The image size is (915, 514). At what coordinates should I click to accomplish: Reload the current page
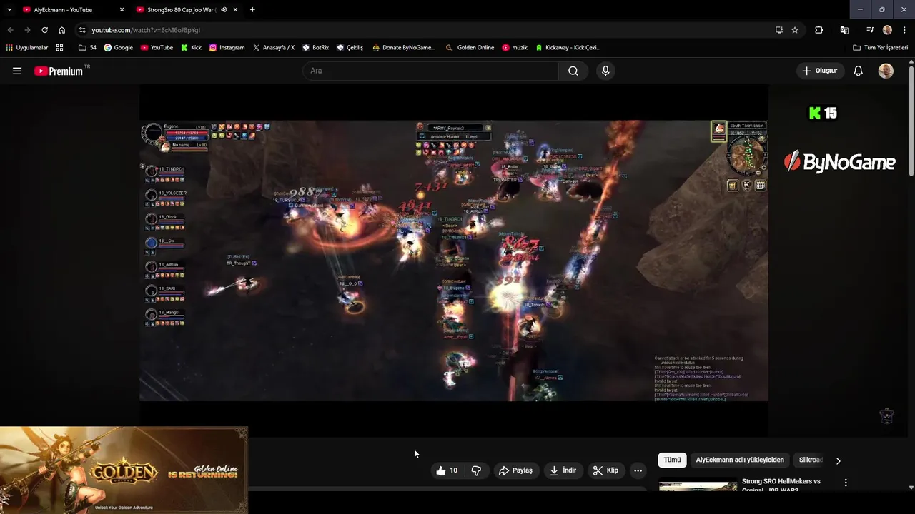pos(44,30)
